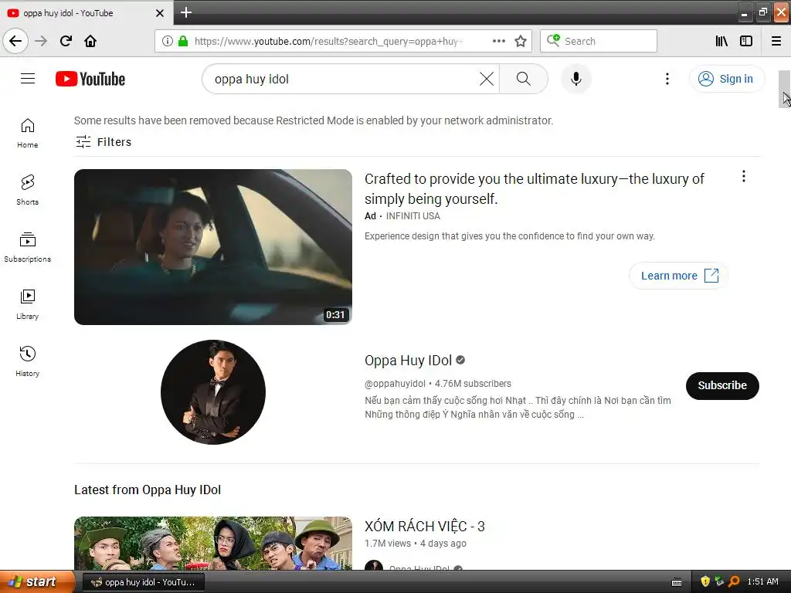Open the Oppa Huy IDol channel avatar

pyautogui.click(x=213, y=391)
